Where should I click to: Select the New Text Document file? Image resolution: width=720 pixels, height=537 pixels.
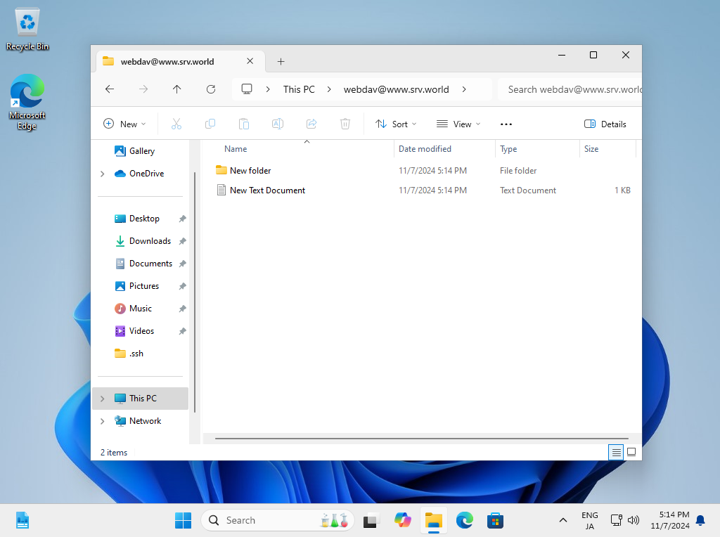pos(423,190)
